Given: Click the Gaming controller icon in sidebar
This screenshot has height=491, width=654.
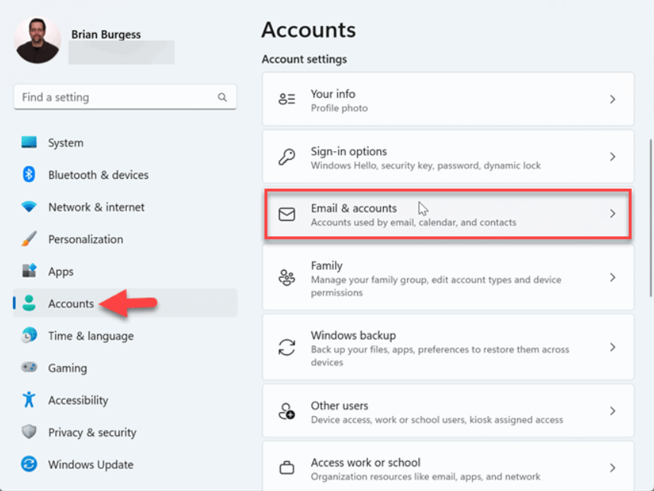Looking at the screenshot, I should coord(29,368).
